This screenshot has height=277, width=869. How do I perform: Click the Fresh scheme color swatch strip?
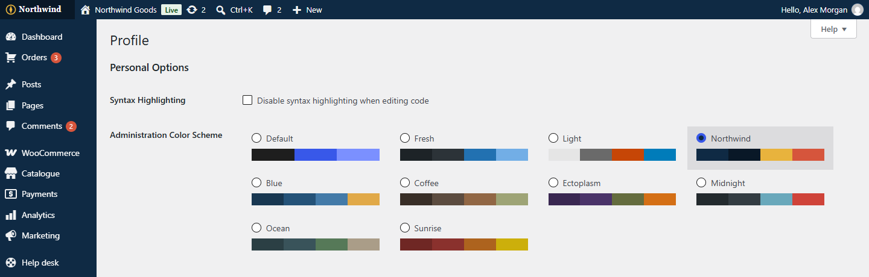(x=464, y=155)
